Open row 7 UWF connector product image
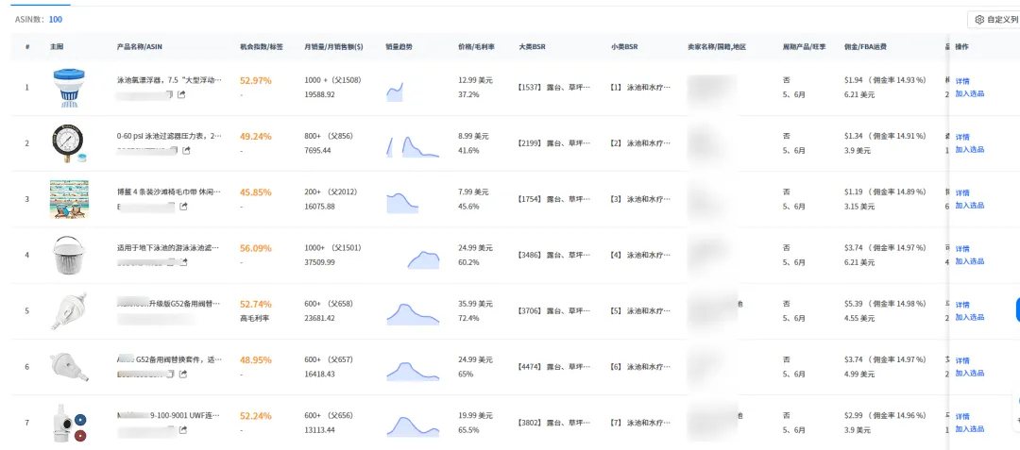Screen dimensions: 1020x450 pos(69,423)
